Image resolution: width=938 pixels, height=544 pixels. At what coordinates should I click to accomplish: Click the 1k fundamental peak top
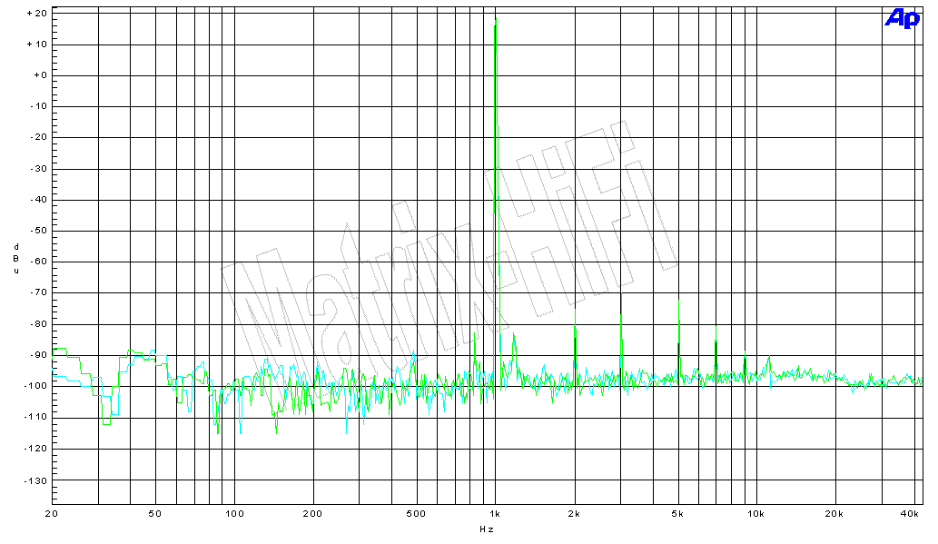(x=495, y=20)
